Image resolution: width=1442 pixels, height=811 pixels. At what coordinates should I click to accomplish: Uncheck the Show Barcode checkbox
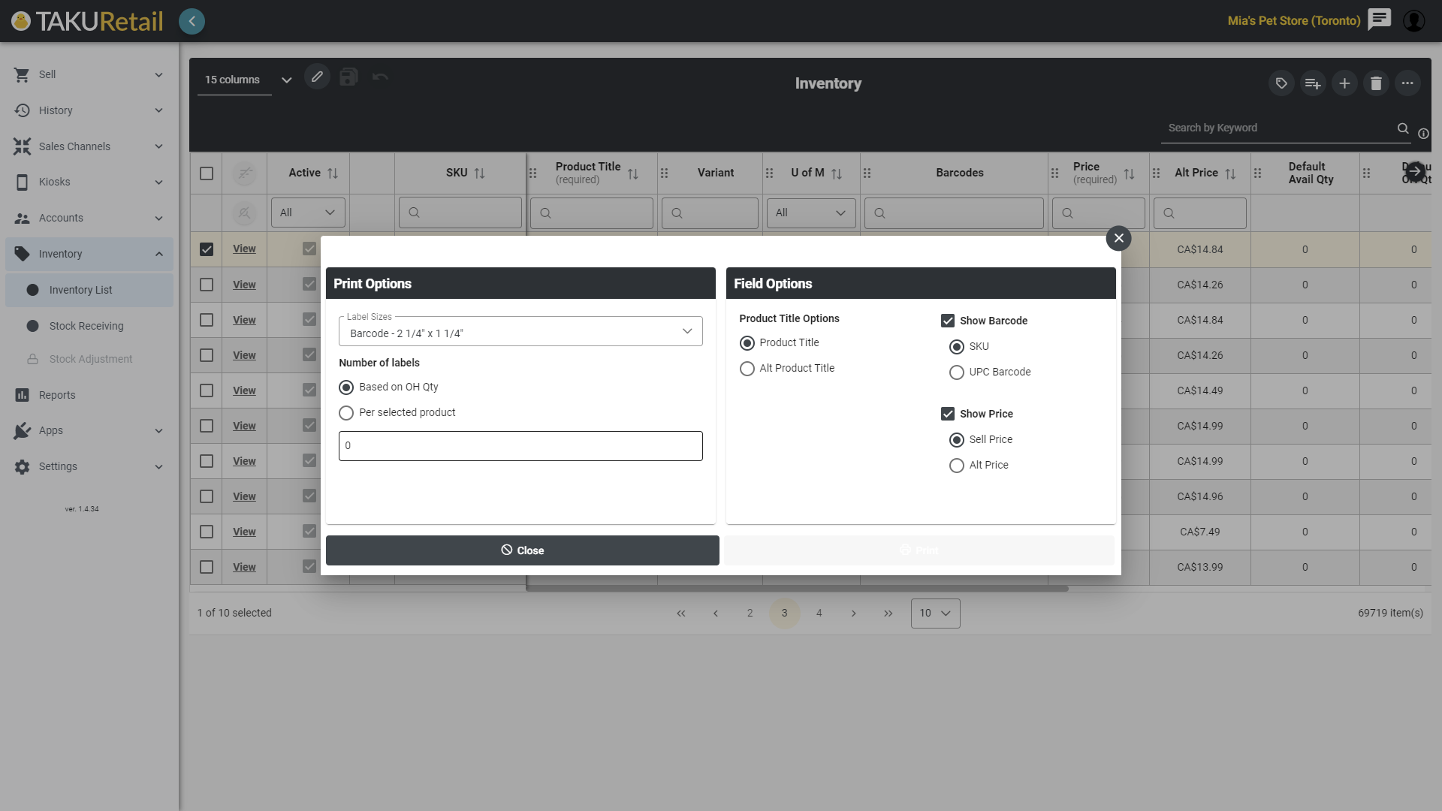[948, 321]
